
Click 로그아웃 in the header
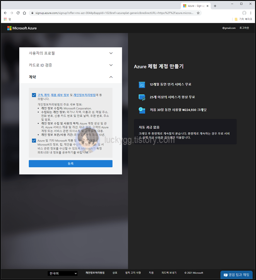pyautogui.click(x=244, y=28)
